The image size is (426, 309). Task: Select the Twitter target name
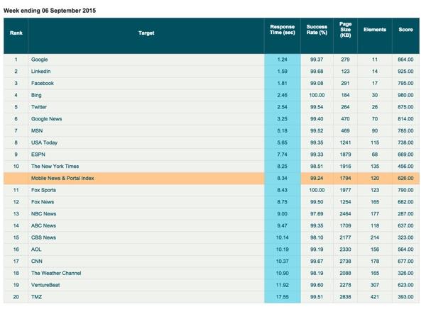[x=39, y=107]
